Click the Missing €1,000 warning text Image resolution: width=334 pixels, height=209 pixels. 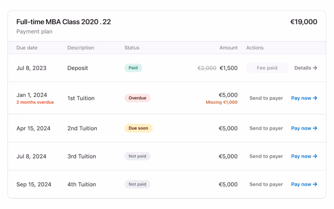pyautogui.click(x=222, y=102)
